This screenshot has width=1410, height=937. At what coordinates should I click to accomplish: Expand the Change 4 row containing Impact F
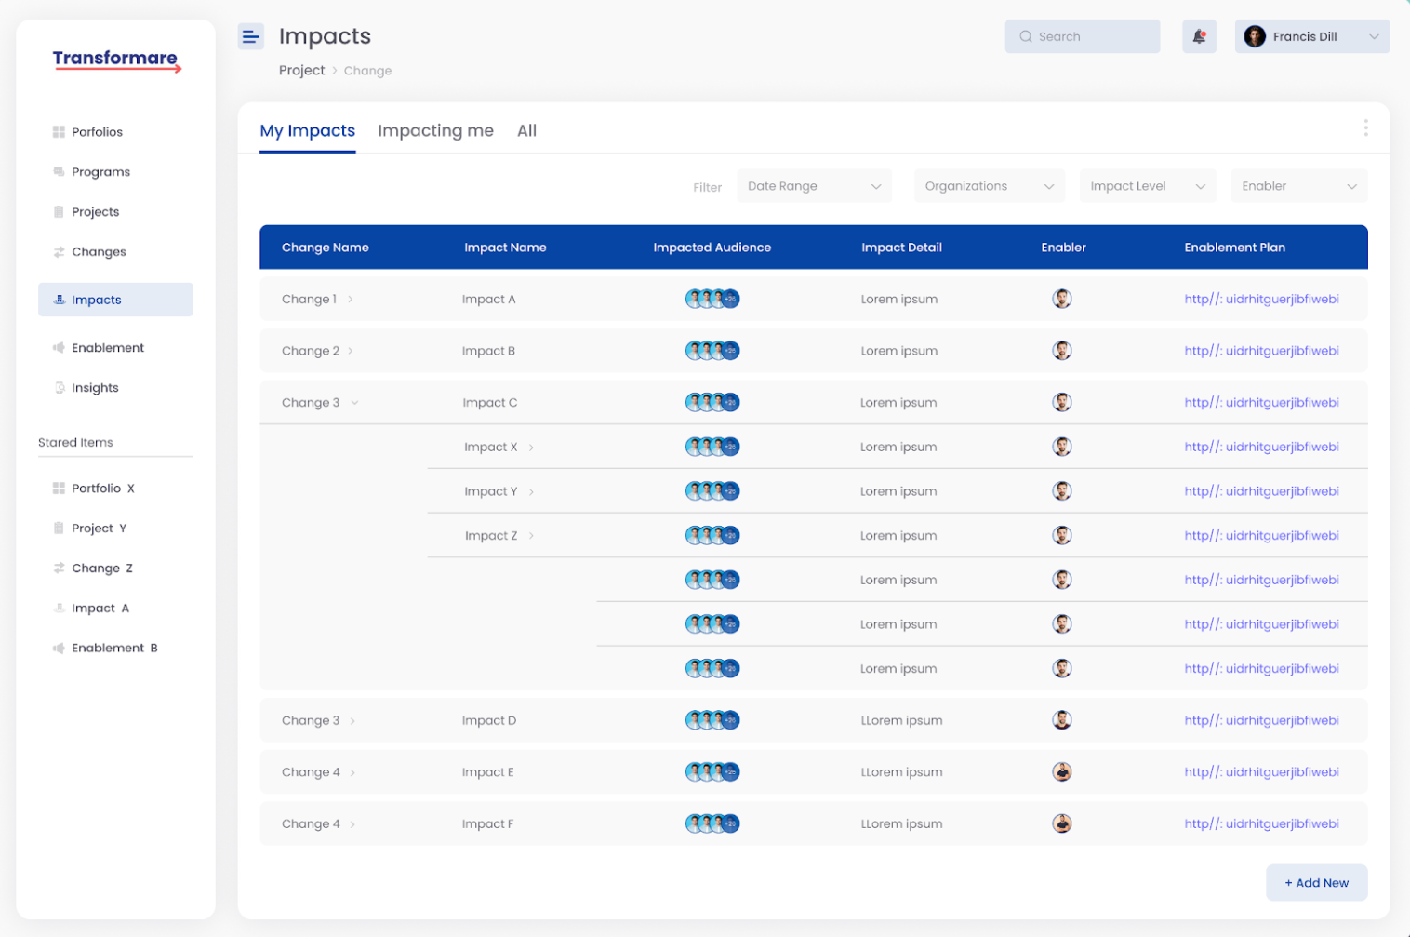pyautogui.click(x=352, y=824)
